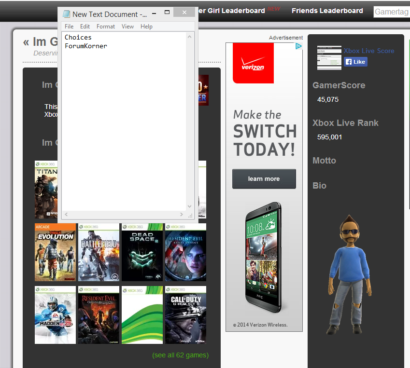Viewport: 410px width, 368px height.
Task: Click the Xbox avatar figure
Action: tap(349, 274)
